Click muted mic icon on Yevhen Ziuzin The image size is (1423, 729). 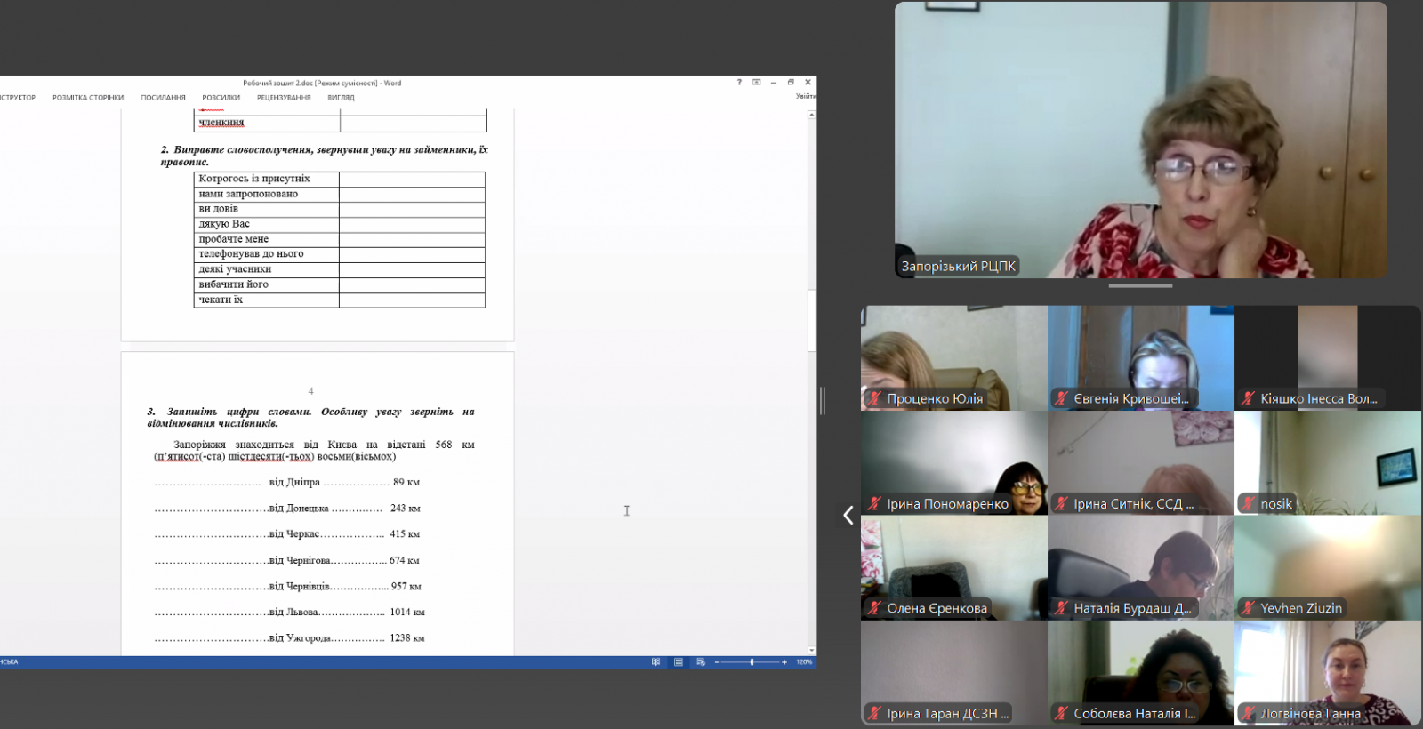pyautogui.click(x=1249, y=608)
